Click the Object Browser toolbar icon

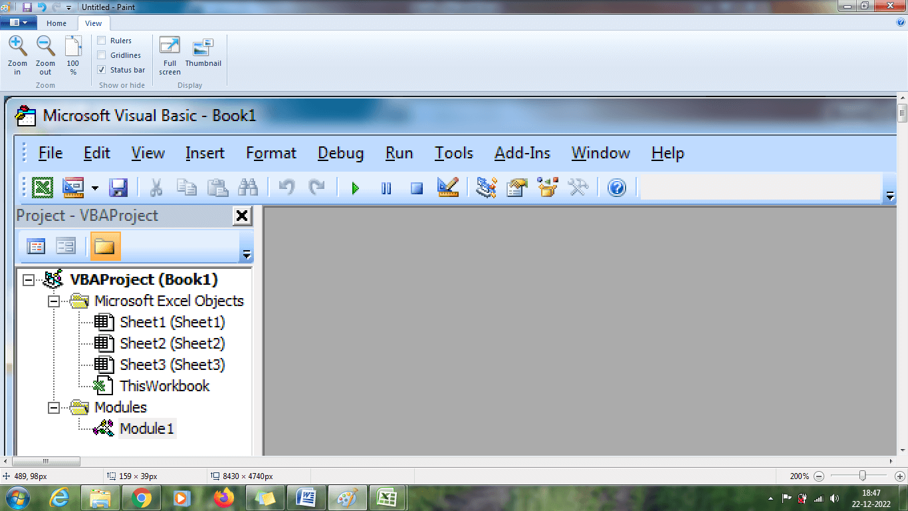547,188
